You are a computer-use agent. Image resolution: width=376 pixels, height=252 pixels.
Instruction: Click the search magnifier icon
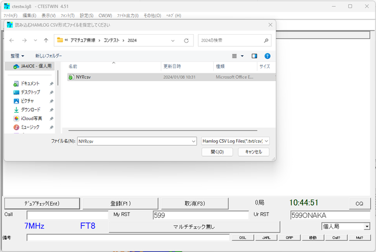(266, 41)
